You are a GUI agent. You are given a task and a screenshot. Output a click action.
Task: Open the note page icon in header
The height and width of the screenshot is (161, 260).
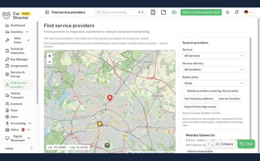pyautogui.click(x=163, y=12)
